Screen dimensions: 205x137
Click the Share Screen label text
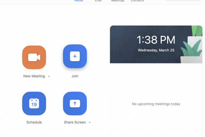point(75,122)
